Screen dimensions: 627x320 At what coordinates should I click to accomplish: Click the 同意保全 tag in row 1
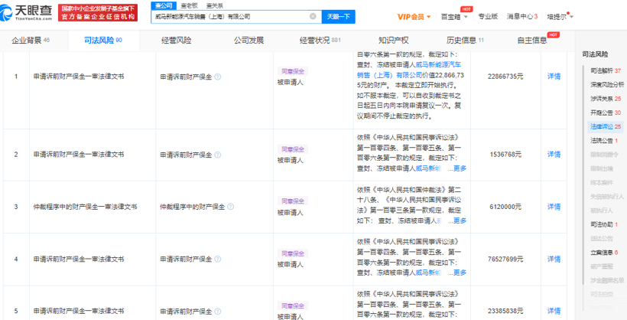pyautogui.click(x=293, y=72)
